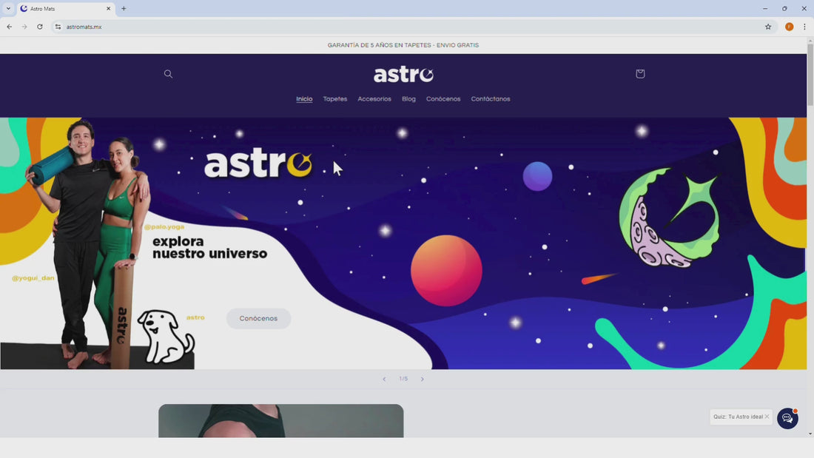This screenshot has height=458, width=814.
Task: Select the Inicio menu item
Action: point(304,98)
